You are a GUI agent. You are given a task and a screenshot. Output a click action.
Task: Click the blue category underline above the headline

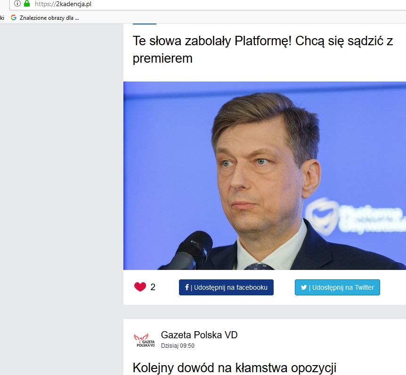point(145,24)
